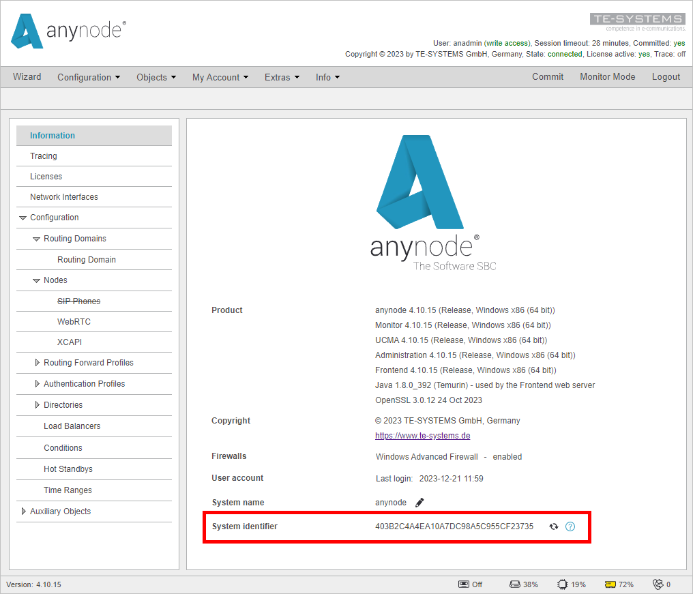Edit the system name using the pencil icon
The height and width of the screenshot is (594, 693).
click(x=419, y=503)
